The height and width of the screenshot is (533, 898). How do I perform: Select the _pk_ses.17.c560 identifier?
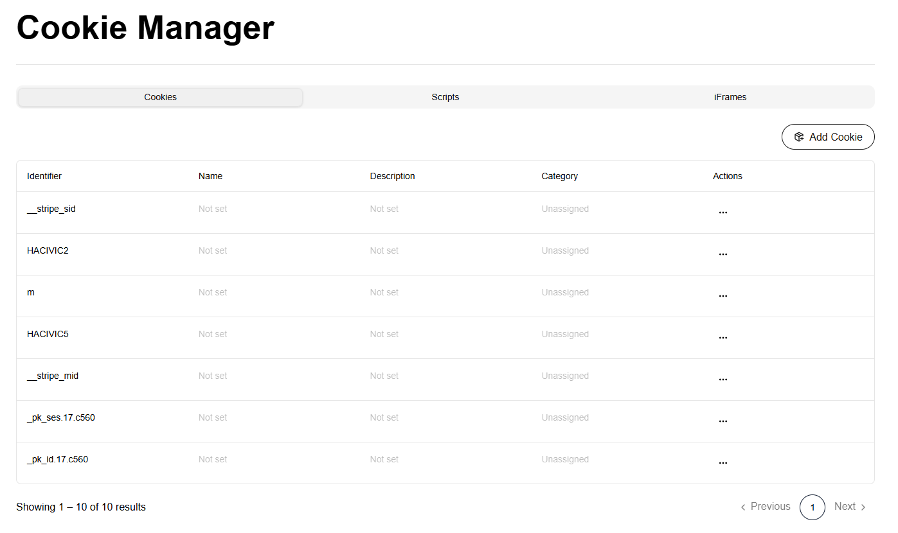coord(61,417)
